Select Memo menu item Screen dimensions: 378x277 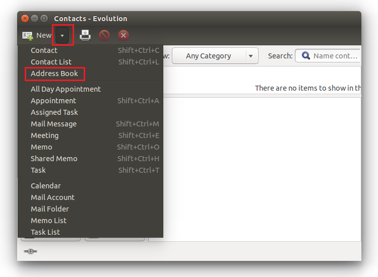pyautogui.click(x=90, y=147)
